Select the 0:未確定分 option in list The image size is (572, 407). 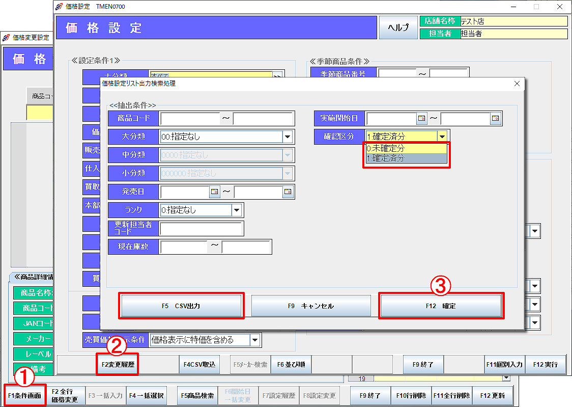tap(406, 149)
